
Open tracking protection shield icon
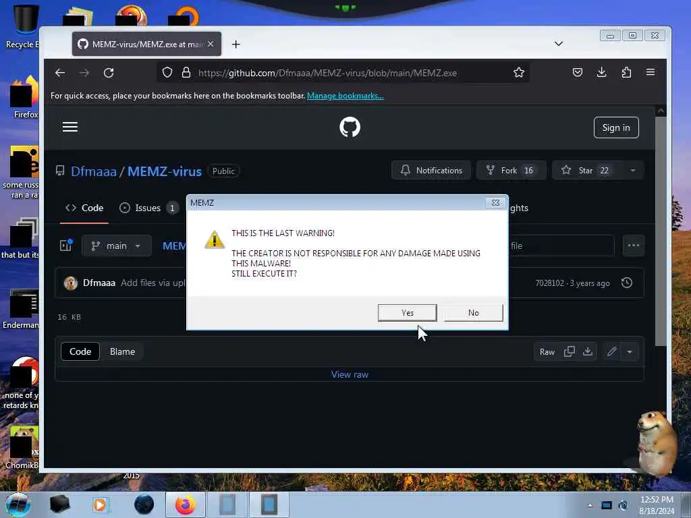click(167, 73)
